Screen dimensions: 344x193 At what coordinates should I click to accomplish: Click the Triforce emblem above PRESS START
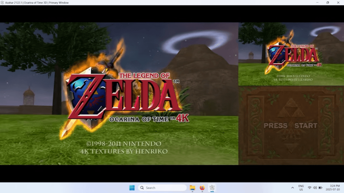tap(291, 108)
